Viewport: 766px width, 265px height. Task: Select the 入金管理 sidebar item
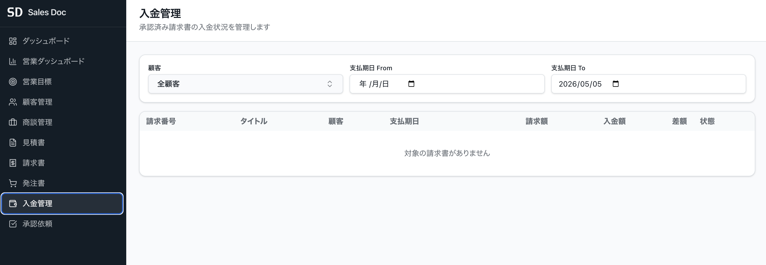tap(62, 204)
